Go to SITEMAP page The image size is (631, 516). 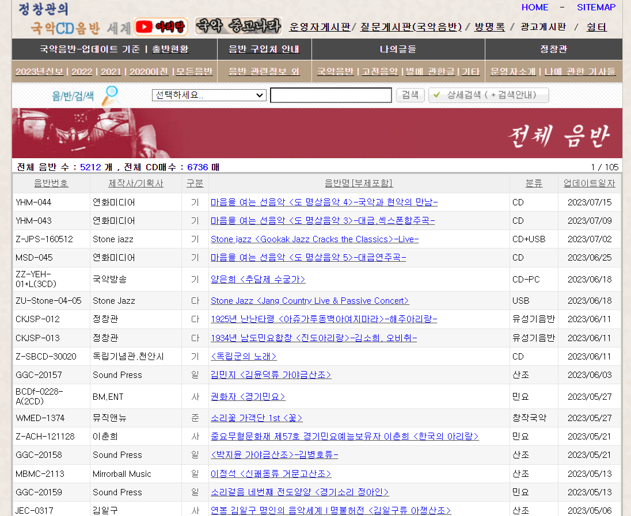click(596, 7)
